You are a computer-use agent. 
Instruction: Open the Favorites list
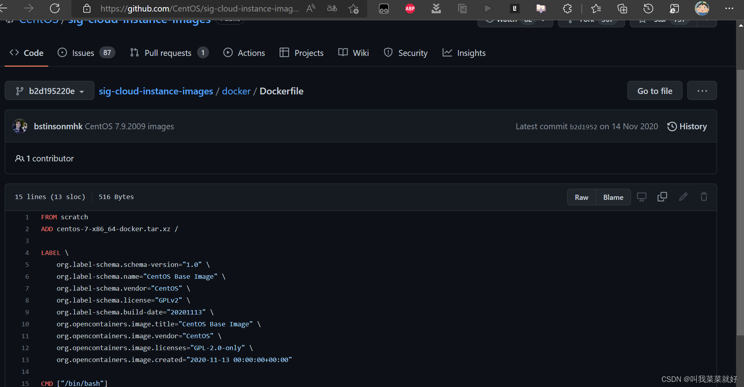point(596,8)
